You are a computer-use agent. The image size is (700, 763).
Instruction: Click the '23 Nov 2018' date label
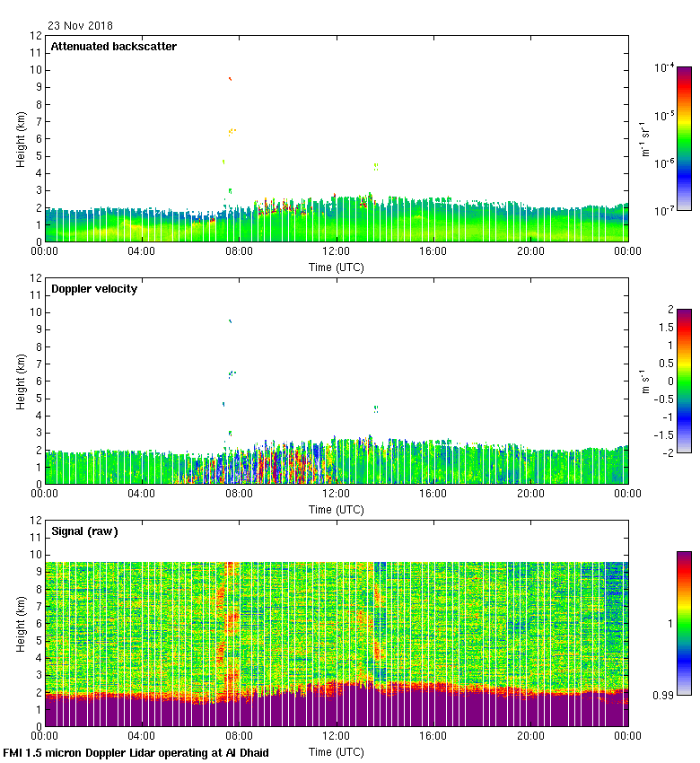point(81,26)
